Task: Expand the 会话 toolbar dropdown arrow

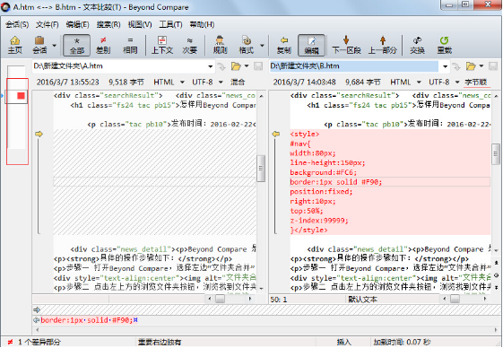Action: point(54,45)
